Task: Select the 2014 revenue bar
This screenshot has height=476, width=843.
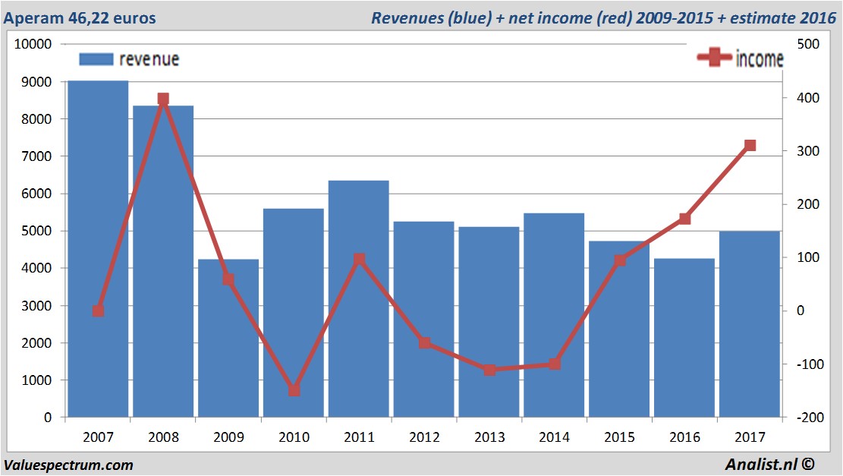Action: point(554,315)
